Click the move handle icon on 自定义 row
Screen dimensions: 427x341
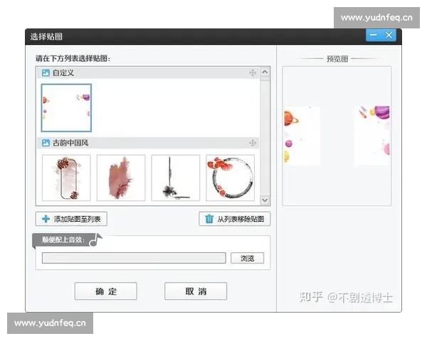click(253, 73)
